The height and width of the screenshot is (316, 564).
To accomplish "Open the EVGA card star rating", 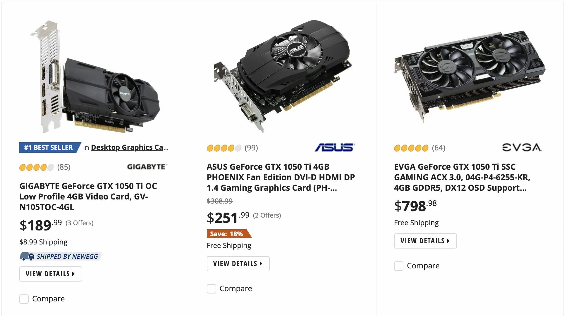I will (x=411, y=148).
